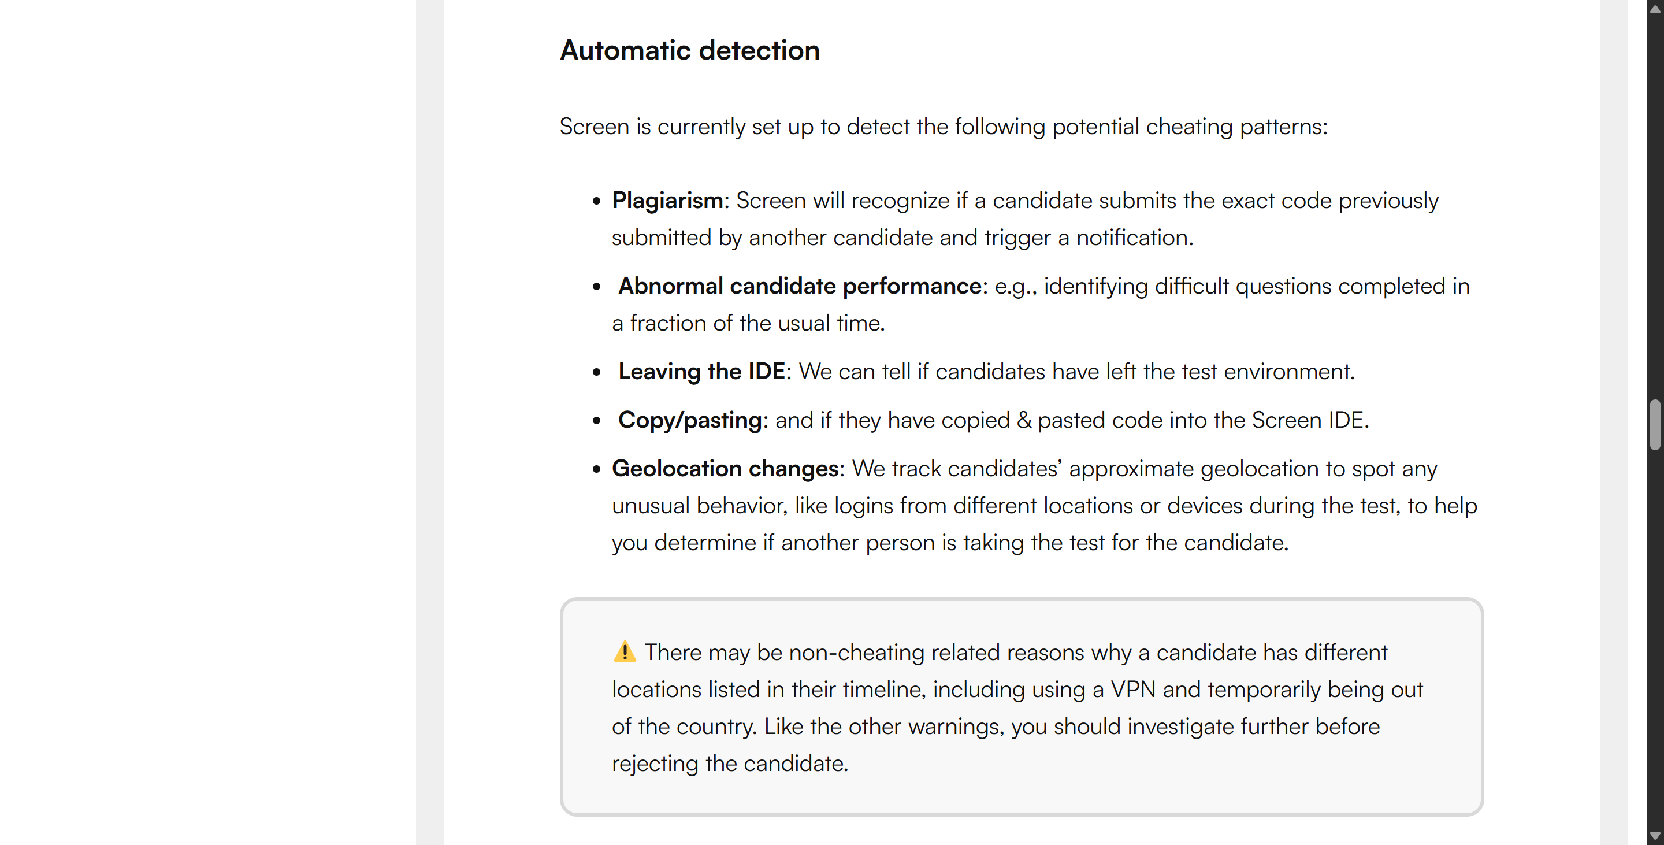Click the Automatic detection heading
This screenshot has height=845, width=1664.
[689, 50]
